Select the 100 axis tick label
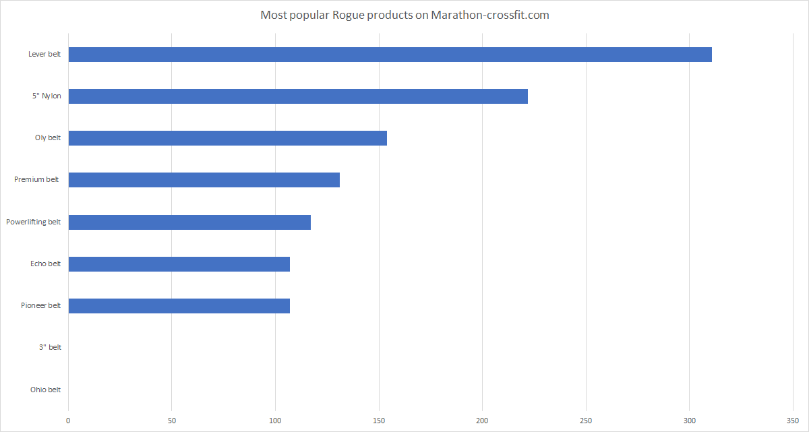The image size is (809, 432). point(275,421)
